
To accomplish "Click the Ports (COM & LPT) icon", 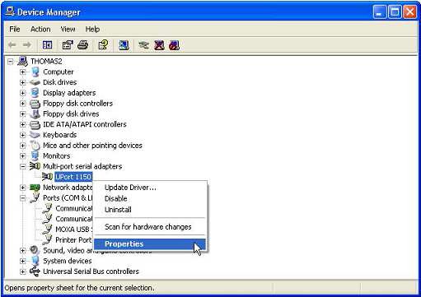I will pyautogui.click(x=35, y=197).
